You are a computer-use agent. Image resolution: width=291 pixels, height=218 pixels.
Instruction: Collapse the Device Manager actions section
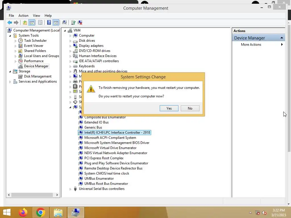click(x=282, y=38)
